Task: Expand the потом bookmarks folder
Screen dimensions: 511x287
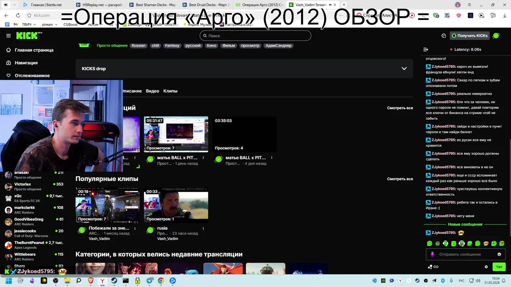Action: pyautogui.click(x=95, y=24)
